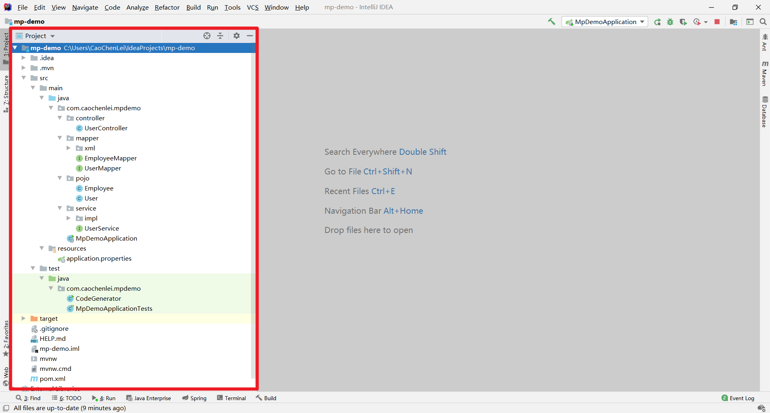The width and height of the screenshot is (770, 413).
Task: Open the Run tool window
Action: pos(104,398)
